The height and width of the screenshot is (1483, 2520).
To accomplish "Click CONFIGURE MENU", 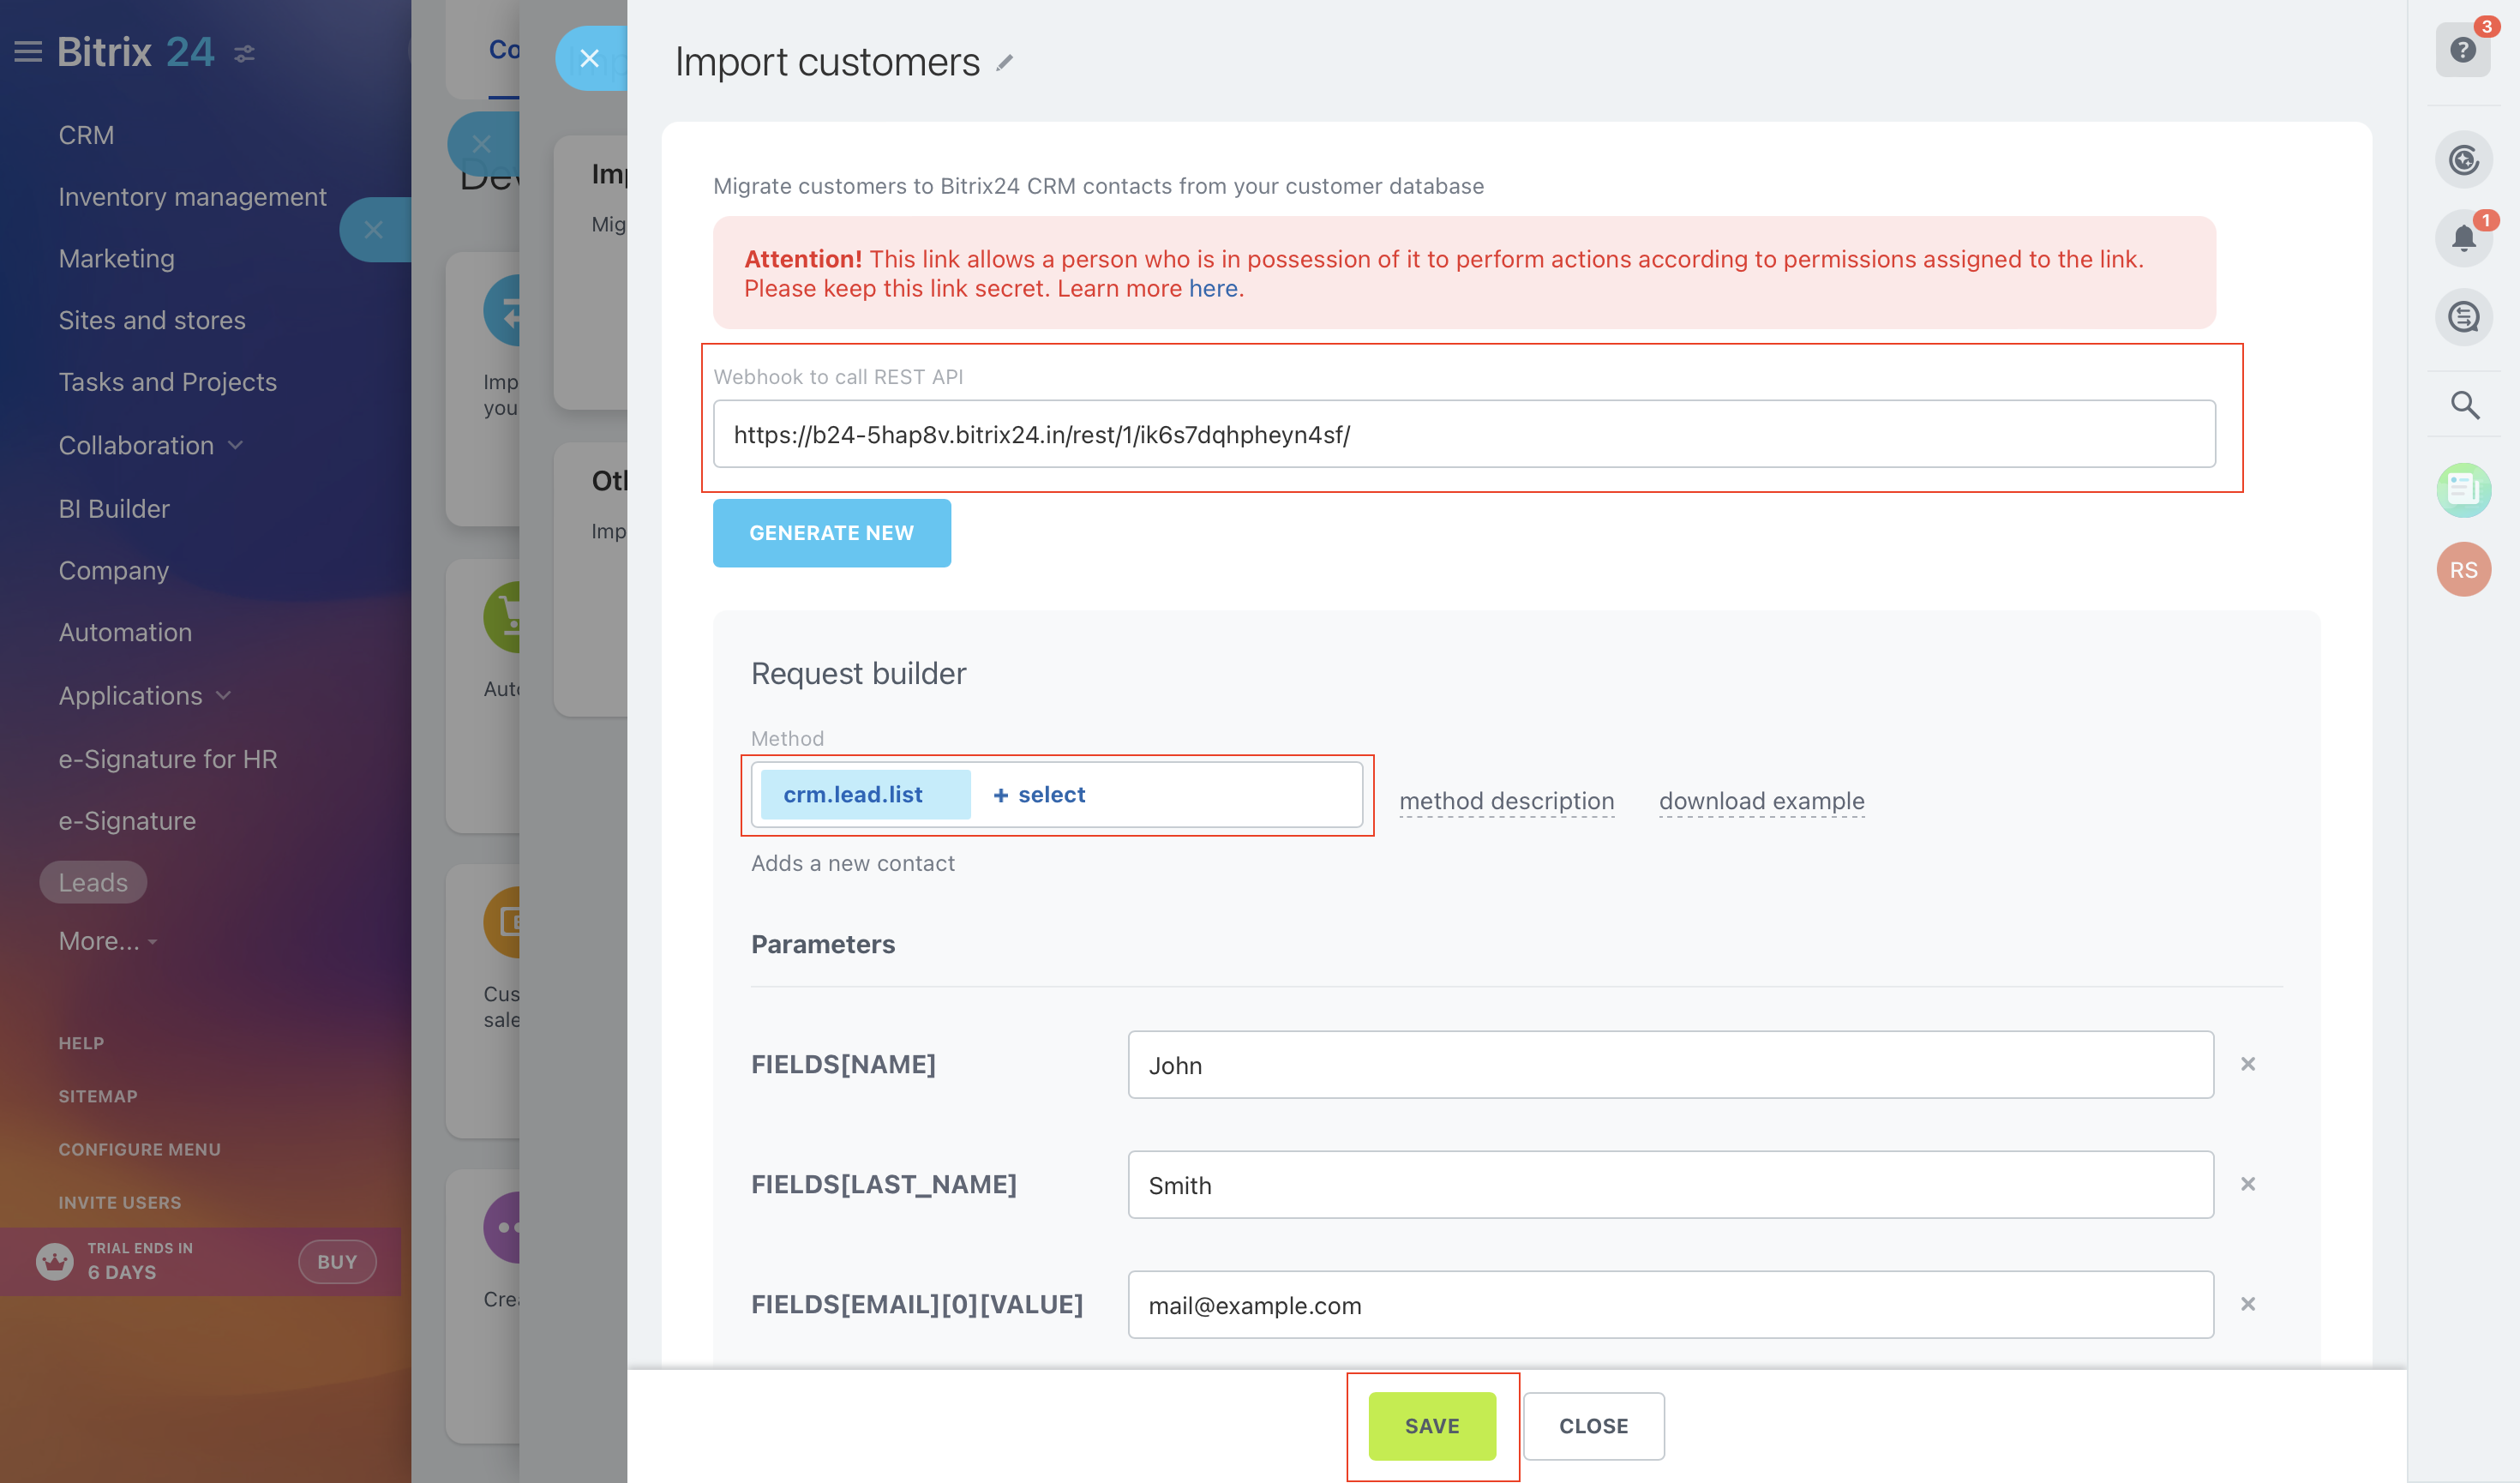I will tap(139, 1149).
